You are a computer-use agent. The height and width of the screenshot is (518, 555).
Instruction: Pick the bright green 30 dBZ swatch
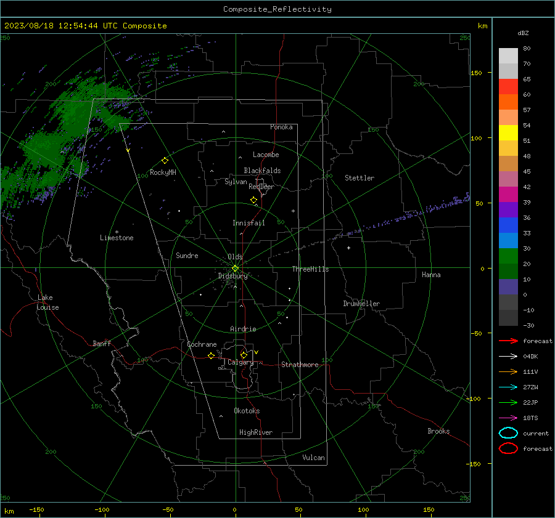click(508, 256)
